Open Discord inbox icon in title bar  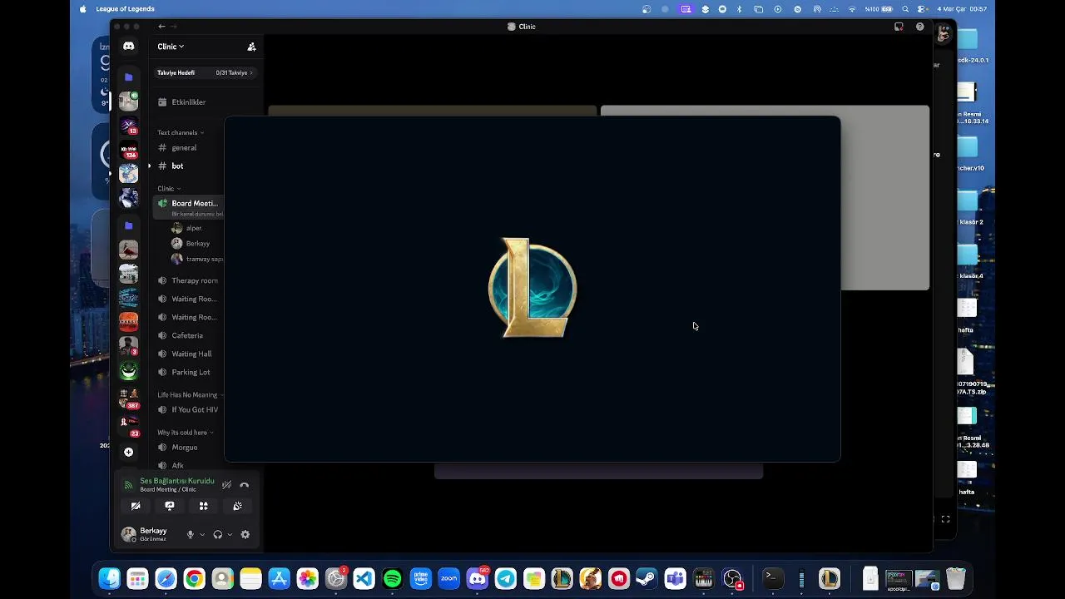point(899,27)
